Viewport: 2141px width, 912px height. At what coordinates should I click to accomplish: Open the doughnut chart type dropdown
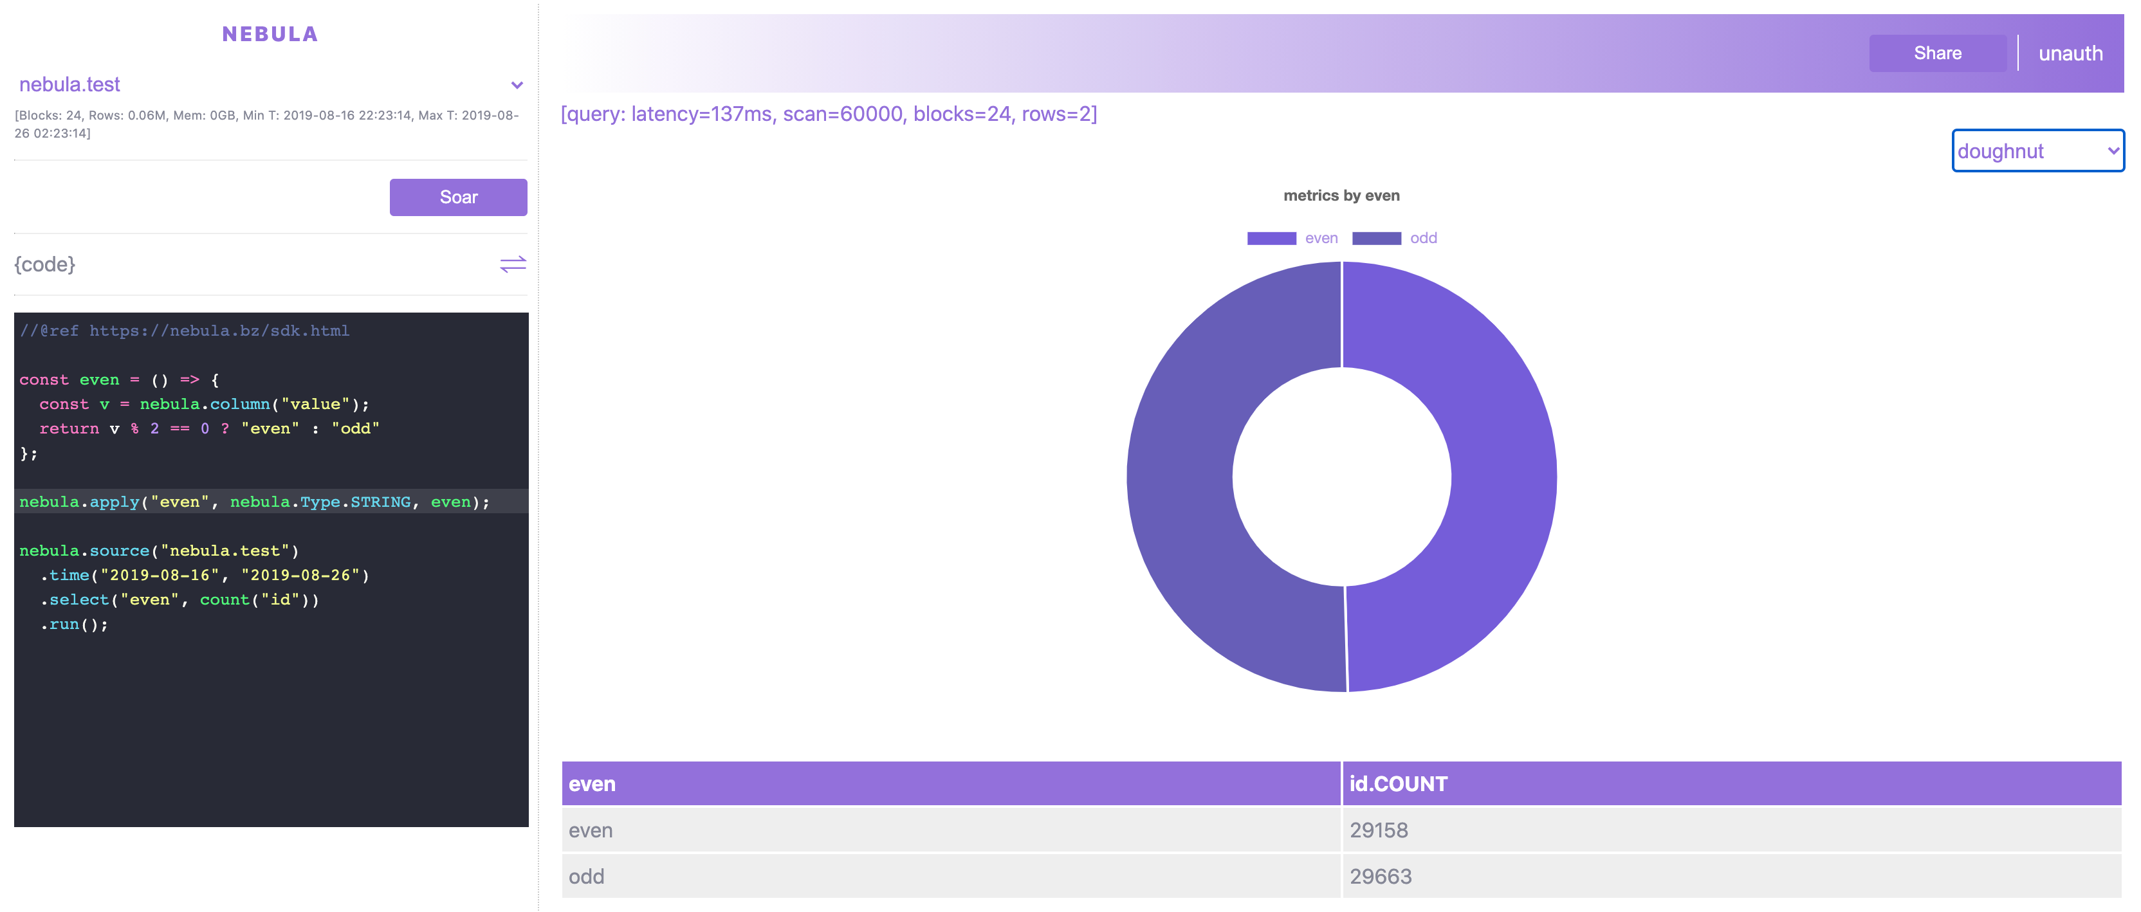click(2036, 151)
